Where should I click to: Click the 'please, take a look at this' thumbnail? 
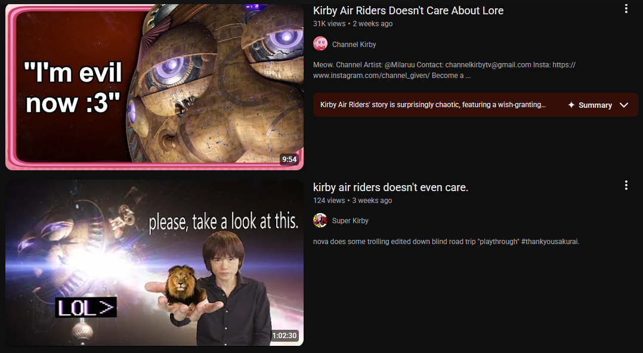154,263
